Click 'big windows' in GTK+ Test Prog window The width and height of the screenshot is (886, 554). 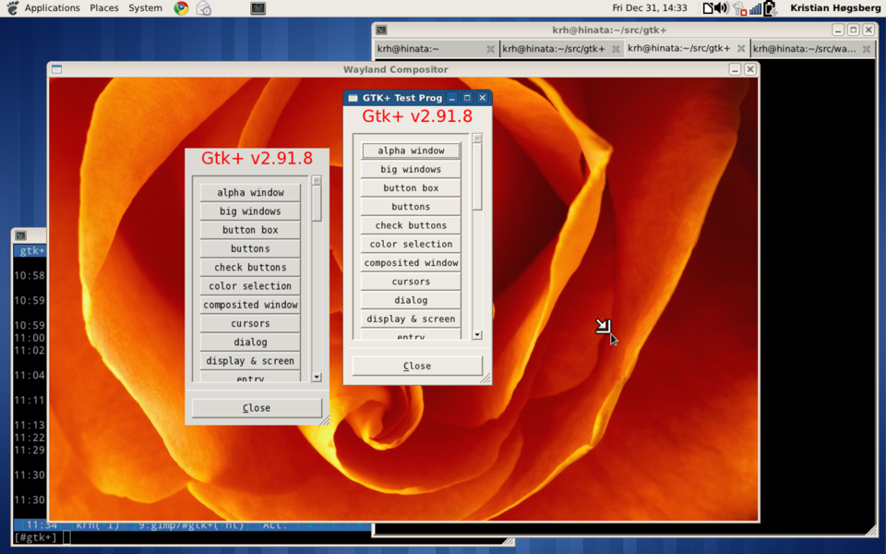[x=411, y=170]
